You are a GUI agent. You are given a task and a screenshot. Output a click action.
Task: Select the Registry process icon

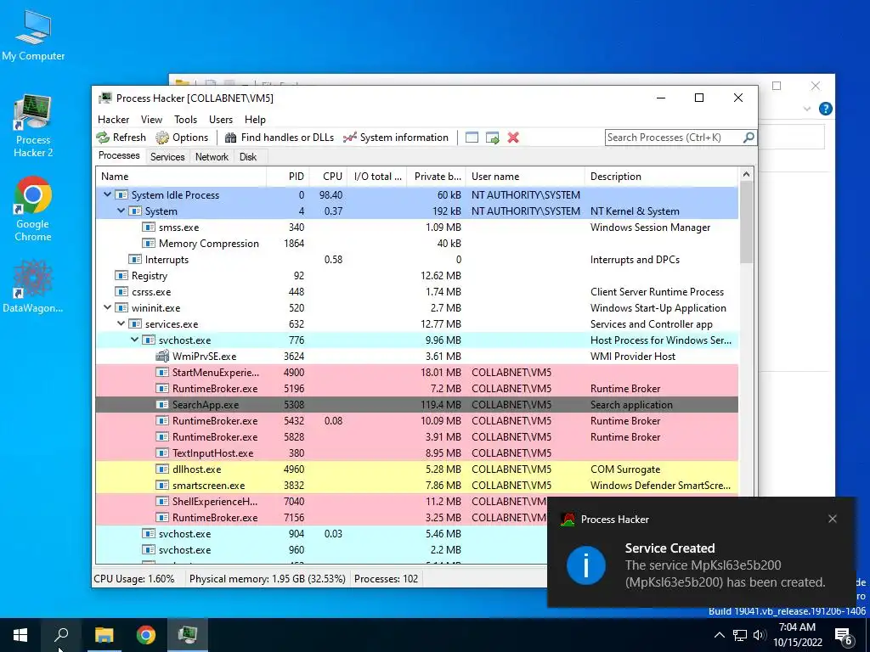[121, 276]
